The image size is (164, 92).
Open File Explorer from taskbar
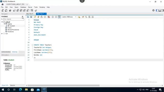[x=26, y=90]
